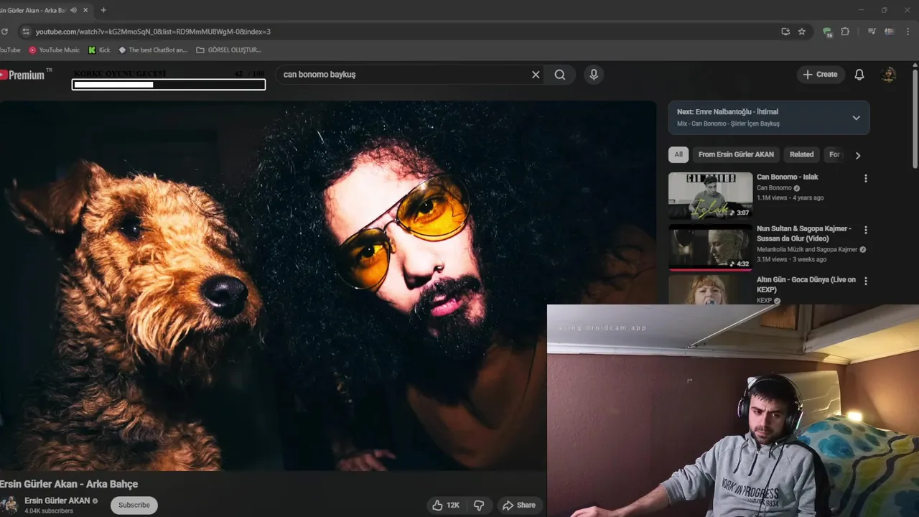Open Ersin Gürler AKAN channel avatar
This screenshot has height=517, width=919.
point(9,505)
